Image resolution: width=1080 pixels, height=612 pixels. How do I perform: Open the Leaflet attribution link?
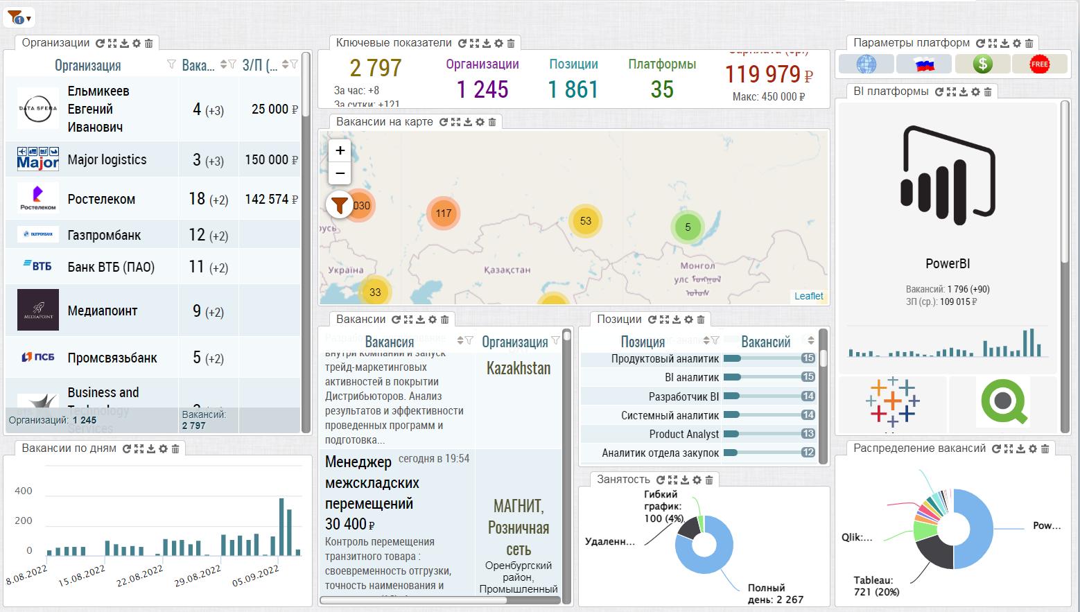click(x=808, y=296)
